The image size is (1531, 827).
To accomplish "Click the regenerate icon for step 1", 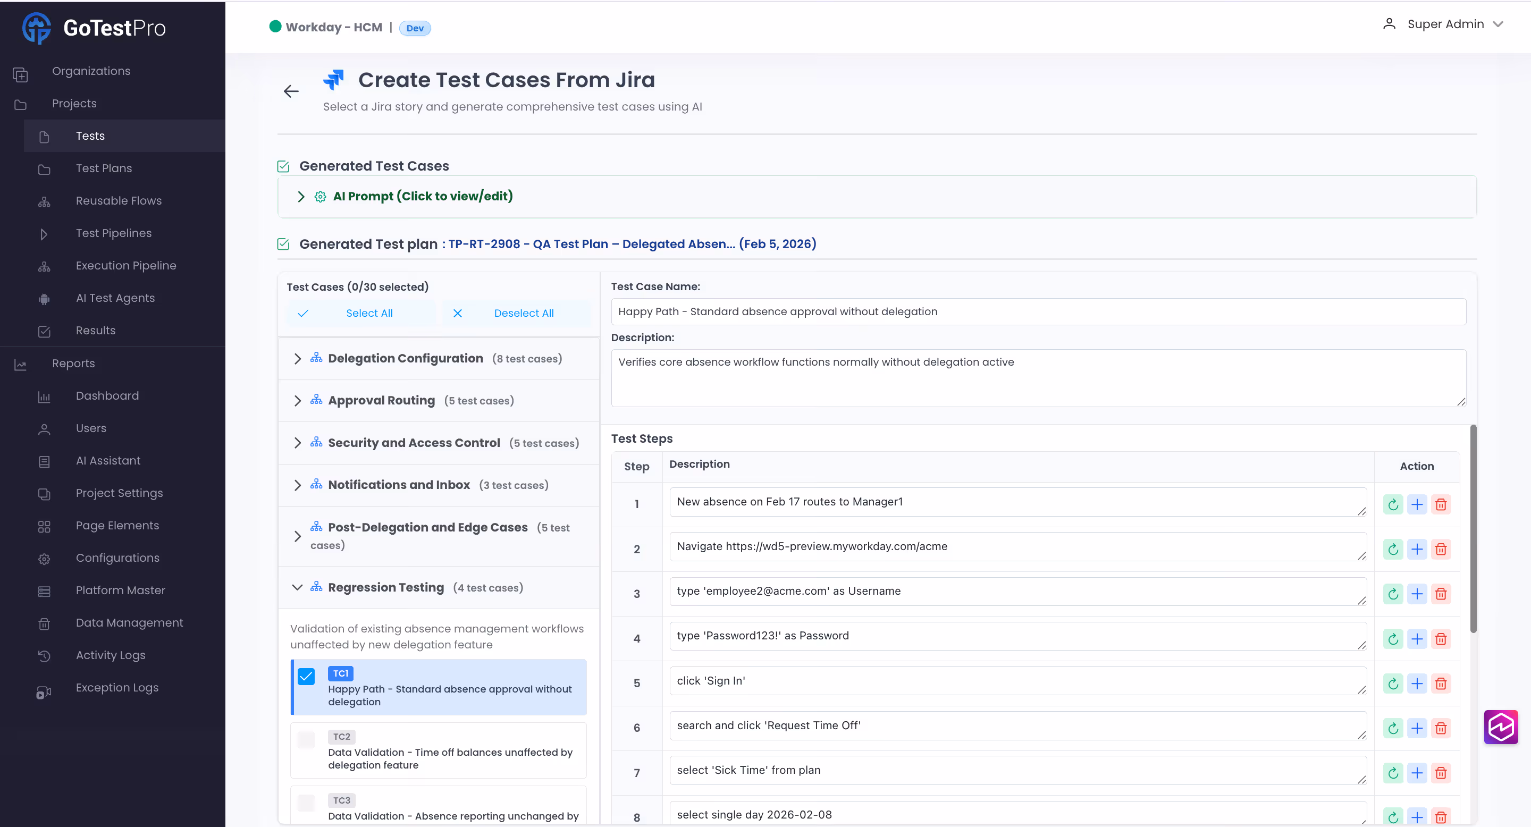I will pyautogui.click(x=1393, y=504).
